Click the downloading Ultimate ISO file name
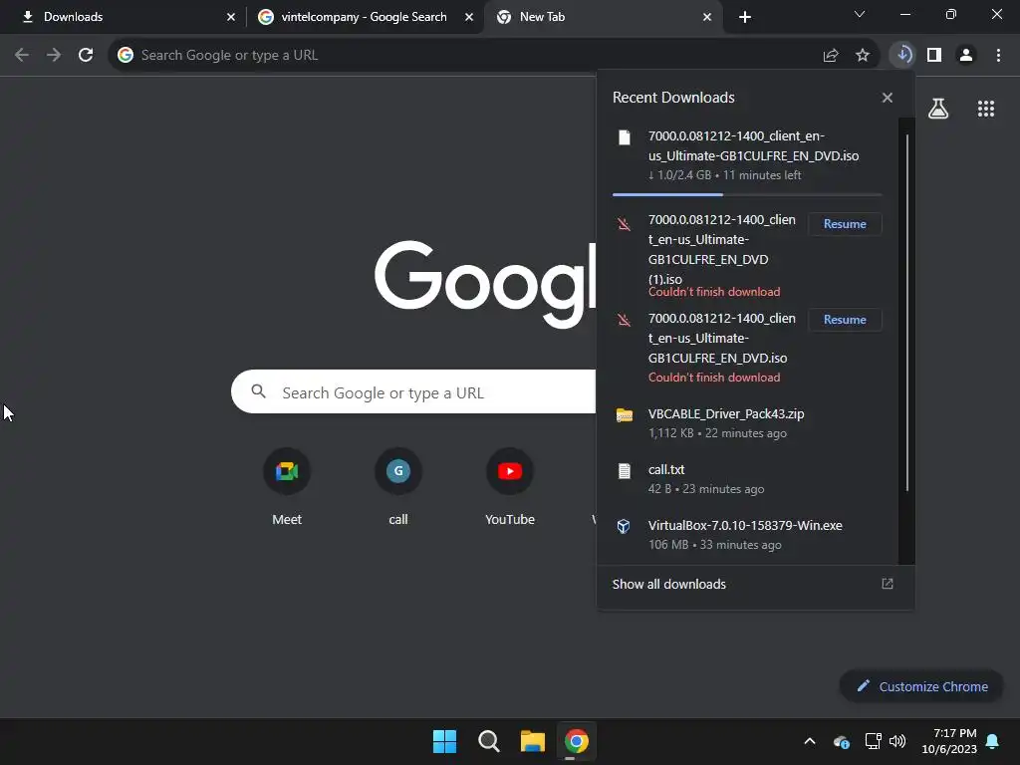 [x=753, y=145]
